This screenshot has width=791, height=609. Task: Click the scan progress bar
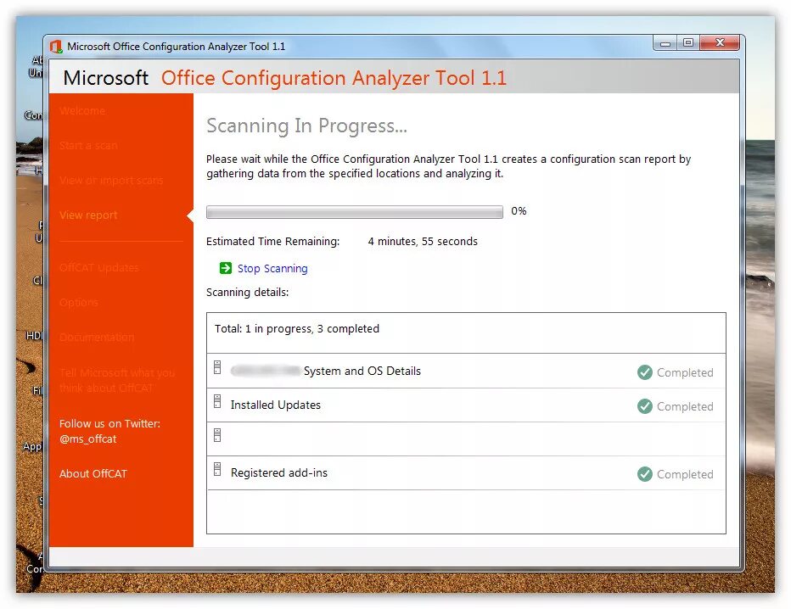[x=355, y=212]
